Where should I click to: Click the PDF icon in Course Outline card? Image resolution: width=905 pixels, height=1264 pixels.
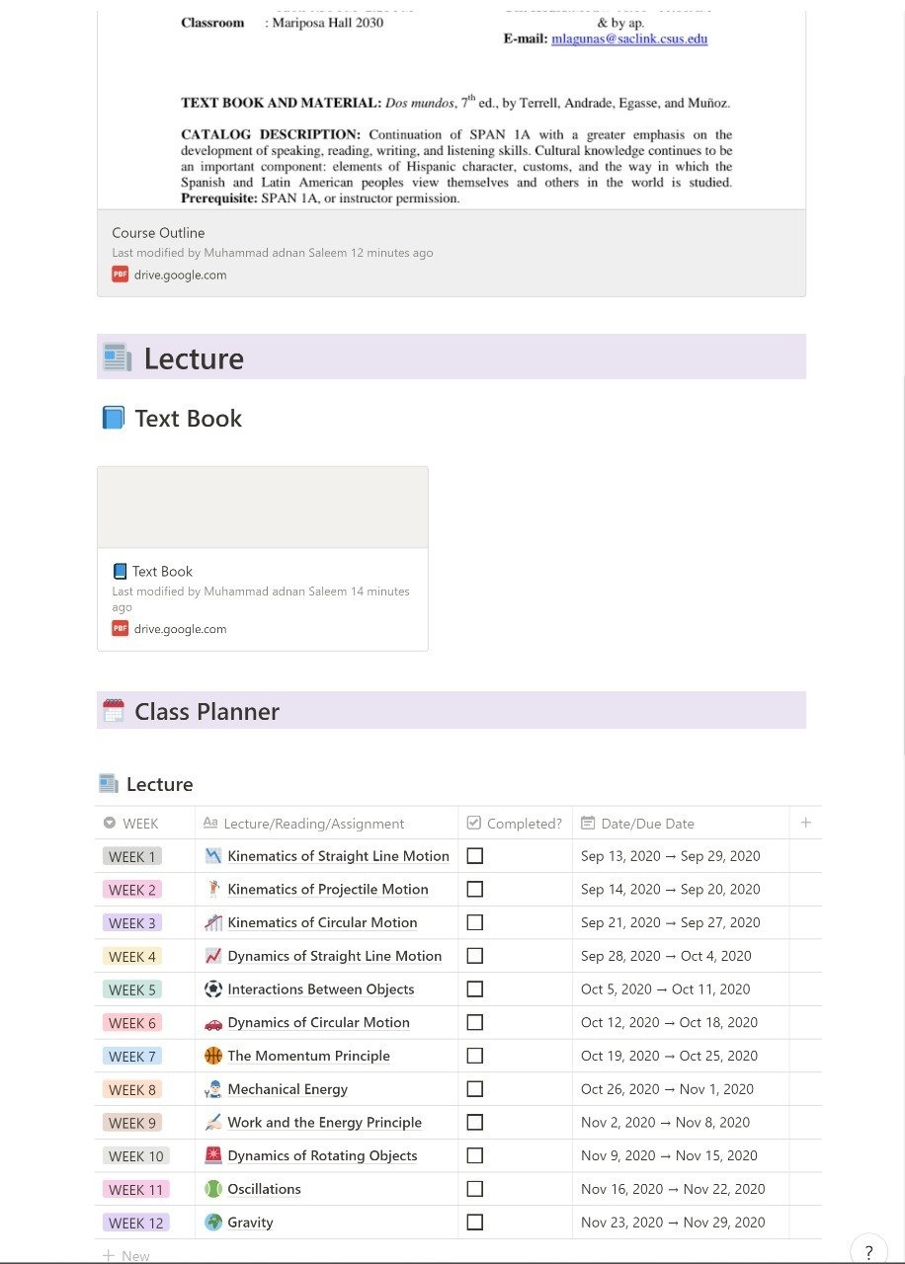[x=121, y=275]
